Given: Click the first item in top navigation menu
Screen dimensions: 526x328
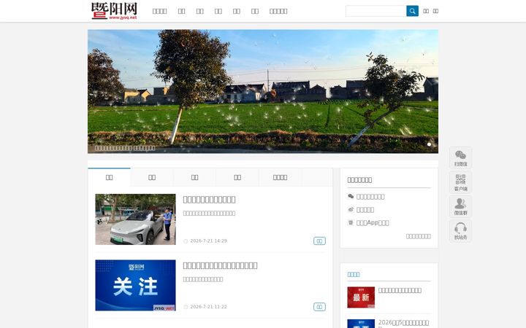Looking at the screenshot, I should coord(160,11).
